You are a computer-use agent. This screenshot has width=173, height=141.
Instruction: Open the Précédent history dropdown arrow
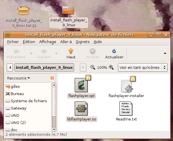click(31, 53)
